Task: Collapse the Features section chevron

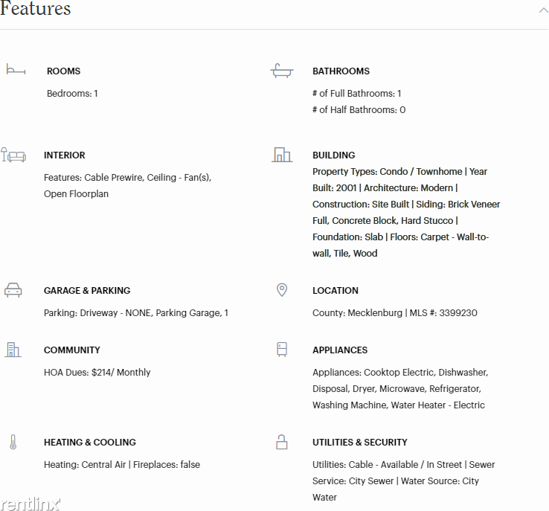Action: (x=542, y=10)
